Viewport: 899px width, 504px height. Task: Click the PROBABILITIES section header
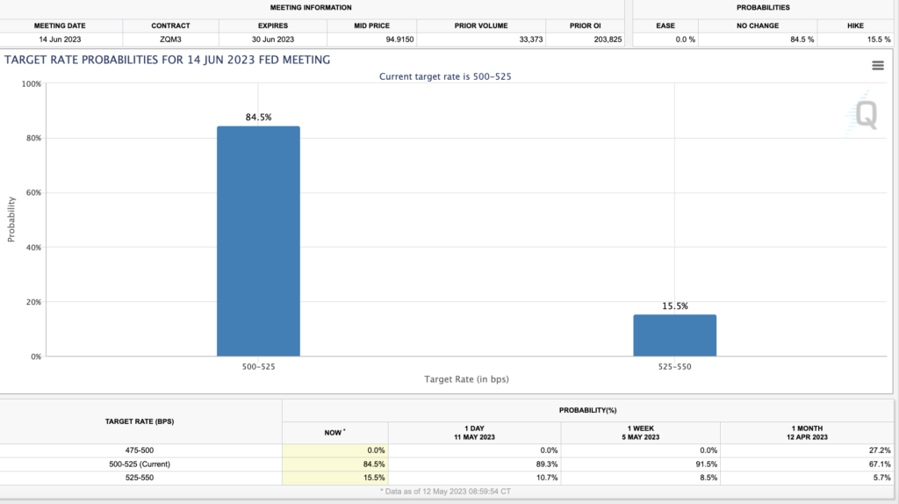(763, 7)
